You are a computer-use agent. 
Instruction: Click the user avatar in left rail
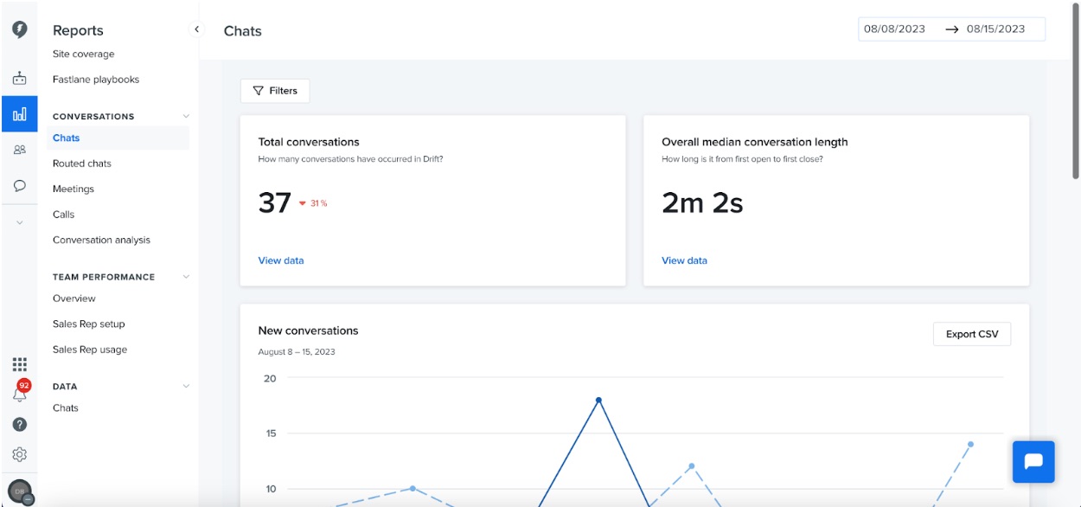tap(20, 492)
